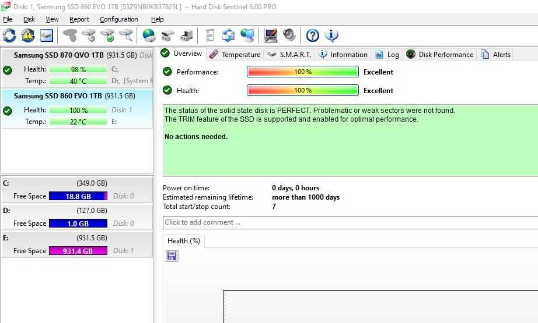Click green check icon beside Samsung 870 QVO
Screen dimensions: 538x323
tap(7, 70)
